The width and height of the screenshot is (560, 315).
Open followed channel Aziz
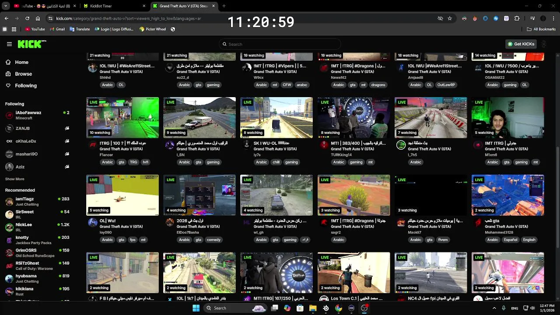point(37,167)
